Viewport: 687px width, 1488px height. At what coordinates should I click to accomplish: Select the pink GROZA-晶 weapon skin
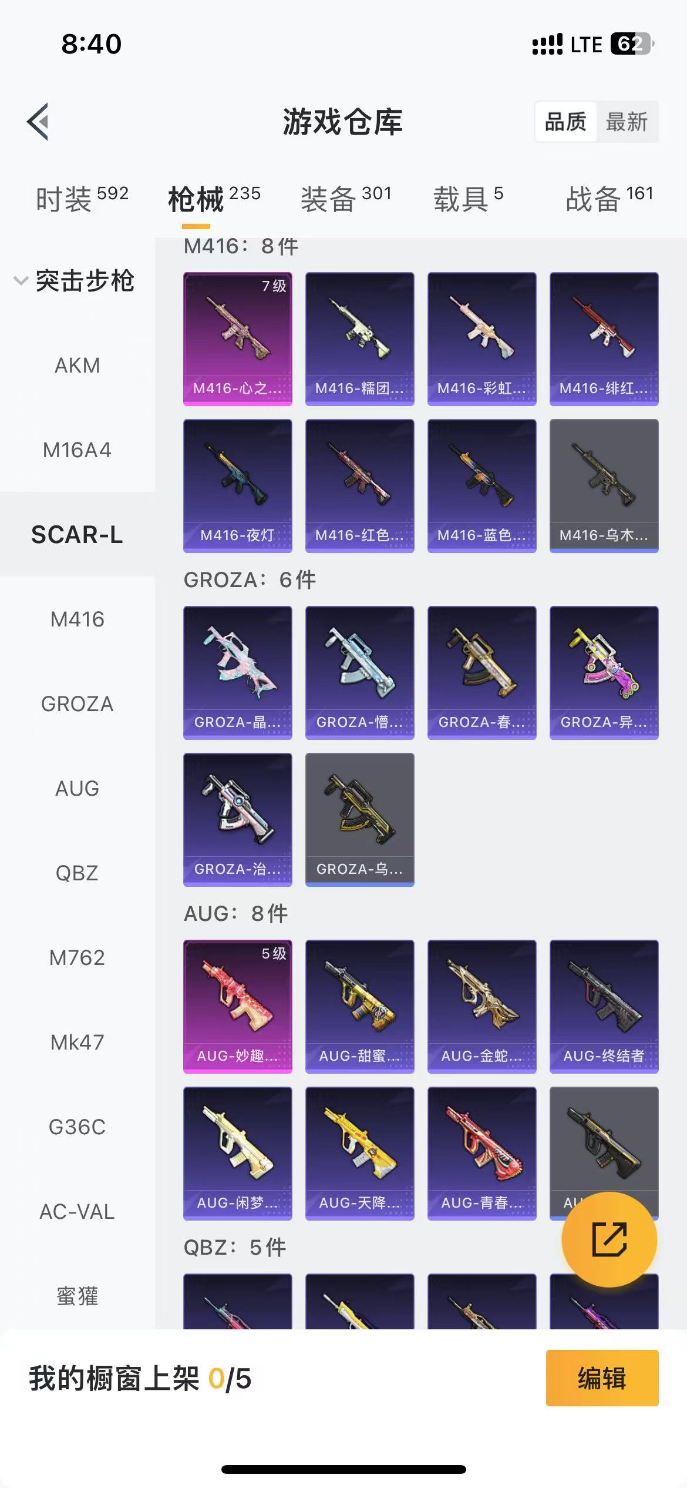coord(238,672)
